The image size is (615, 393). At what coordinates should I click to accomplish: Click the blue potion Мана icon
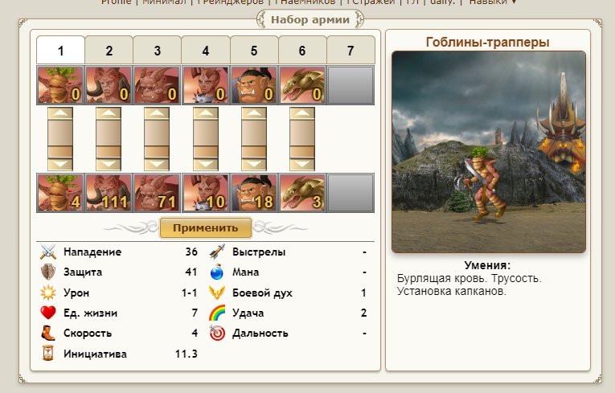(217, 272)
